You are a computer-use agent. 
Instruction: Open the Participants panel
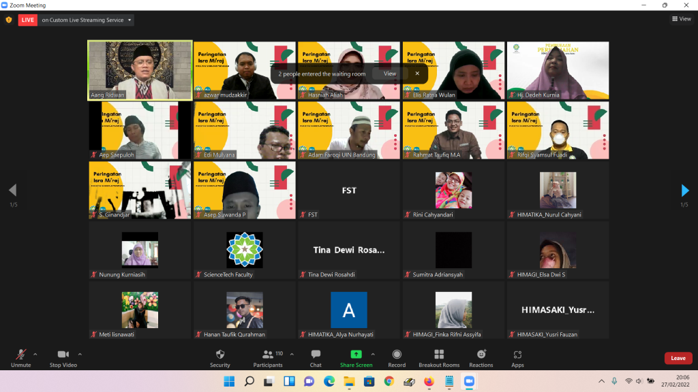click(x=268, y=355)
